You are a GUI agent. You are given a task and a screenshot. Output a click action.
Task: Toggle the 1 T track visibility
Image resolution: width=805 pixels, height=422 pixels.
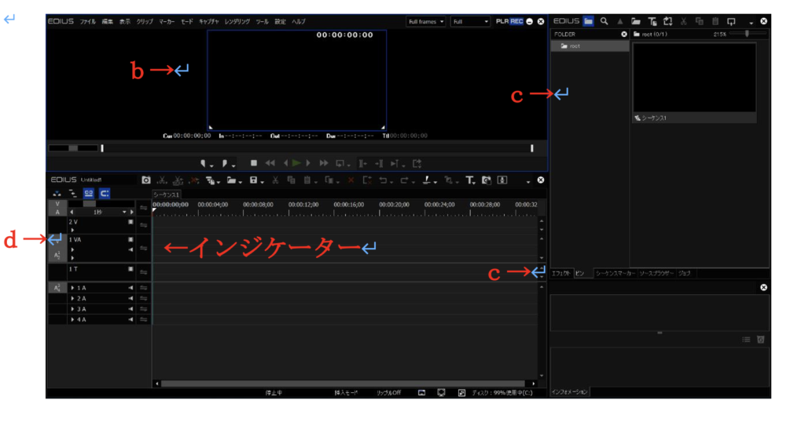point(131,269)
